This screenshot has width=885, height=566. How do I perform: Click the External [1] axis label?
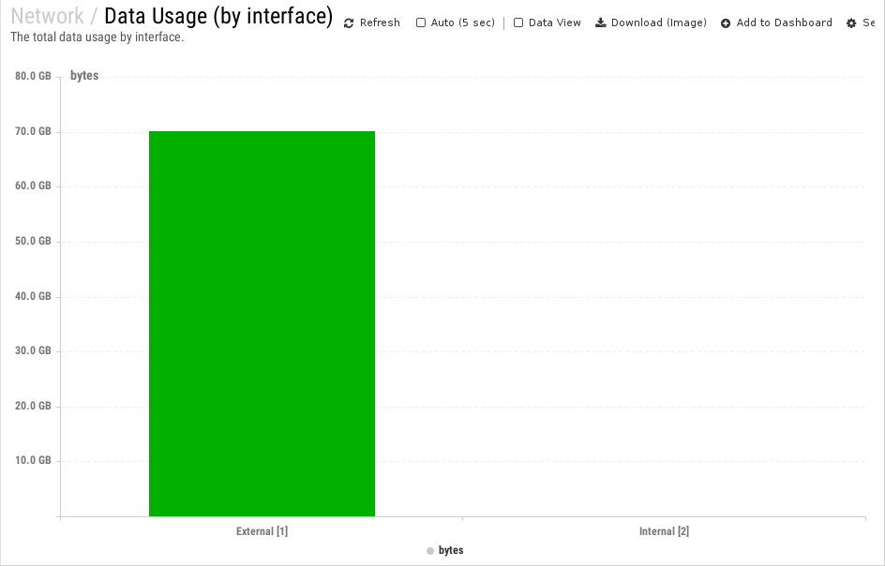click(x=262, y=531)
